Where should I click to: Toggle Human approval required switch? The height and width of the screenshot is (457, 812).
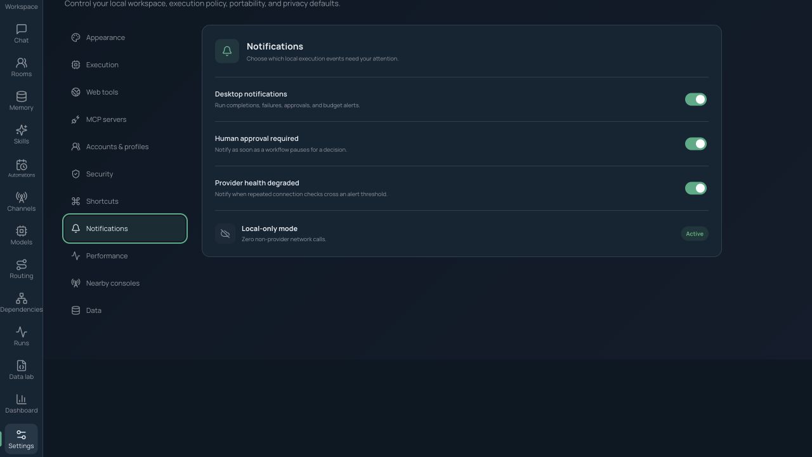click(x=696, y=143)
